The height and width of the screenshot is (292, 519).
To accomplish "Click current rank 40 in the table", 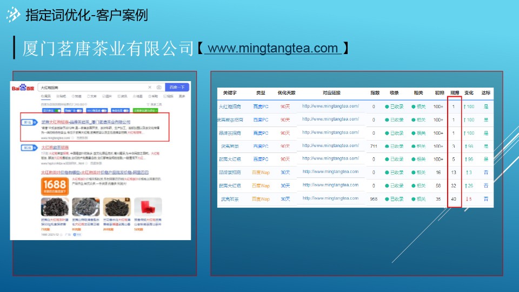I will pos(454,199).
